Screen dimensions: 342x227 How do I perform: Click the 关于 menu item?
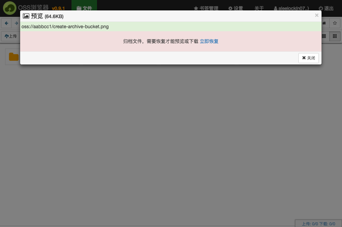[x=259, y=8]
